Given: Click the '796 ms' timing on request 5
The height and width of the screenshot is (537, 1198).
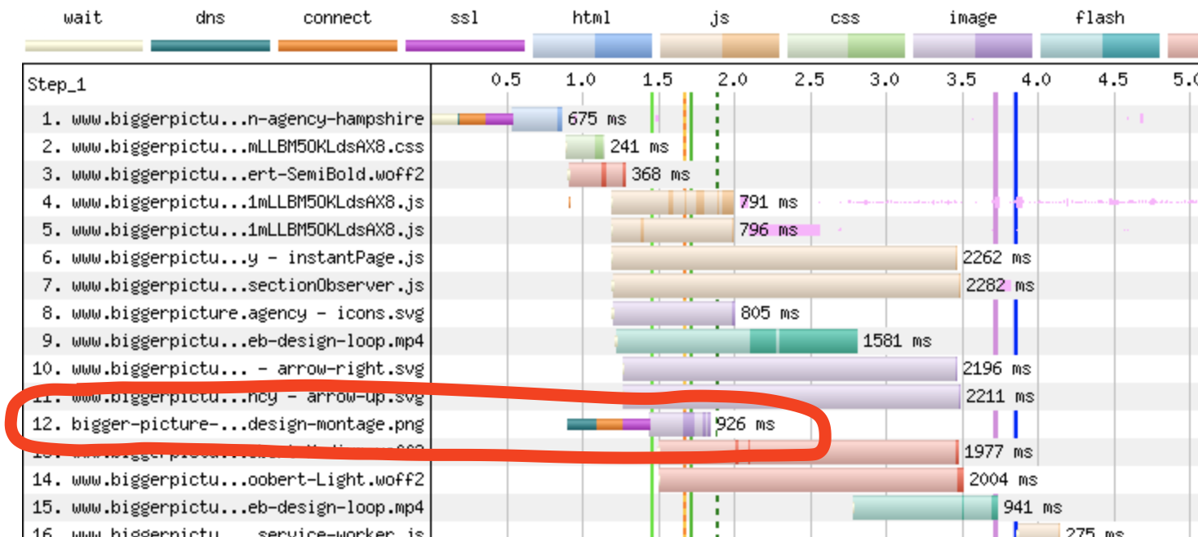Looking at the screenshot, I should [x=769, y=230].
